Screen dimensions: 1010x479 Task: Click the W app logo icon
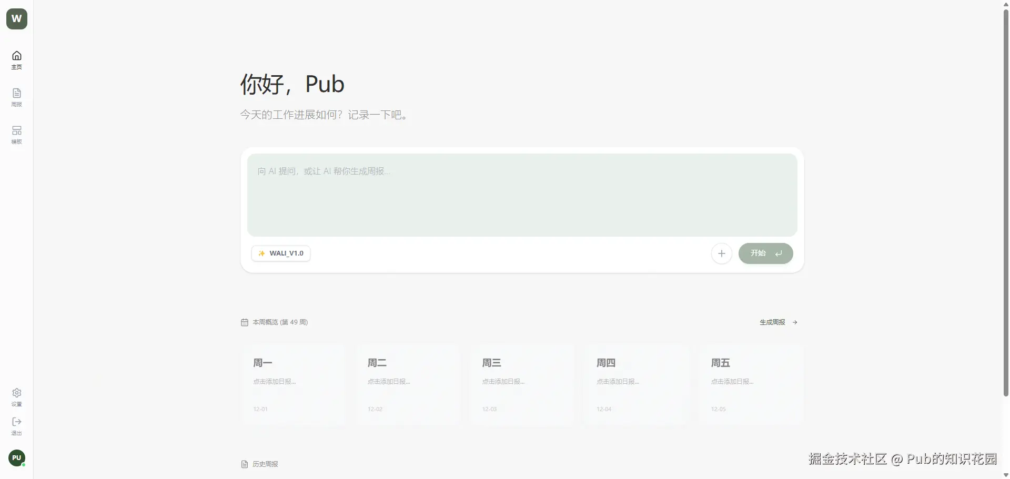click(x=17, y=19)
